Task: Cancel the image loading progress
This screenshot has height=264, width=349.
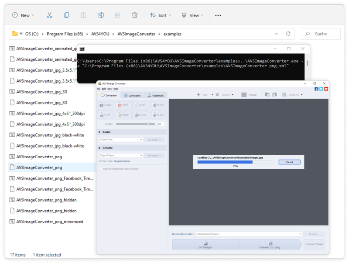Action: click(x=289, y=162)
